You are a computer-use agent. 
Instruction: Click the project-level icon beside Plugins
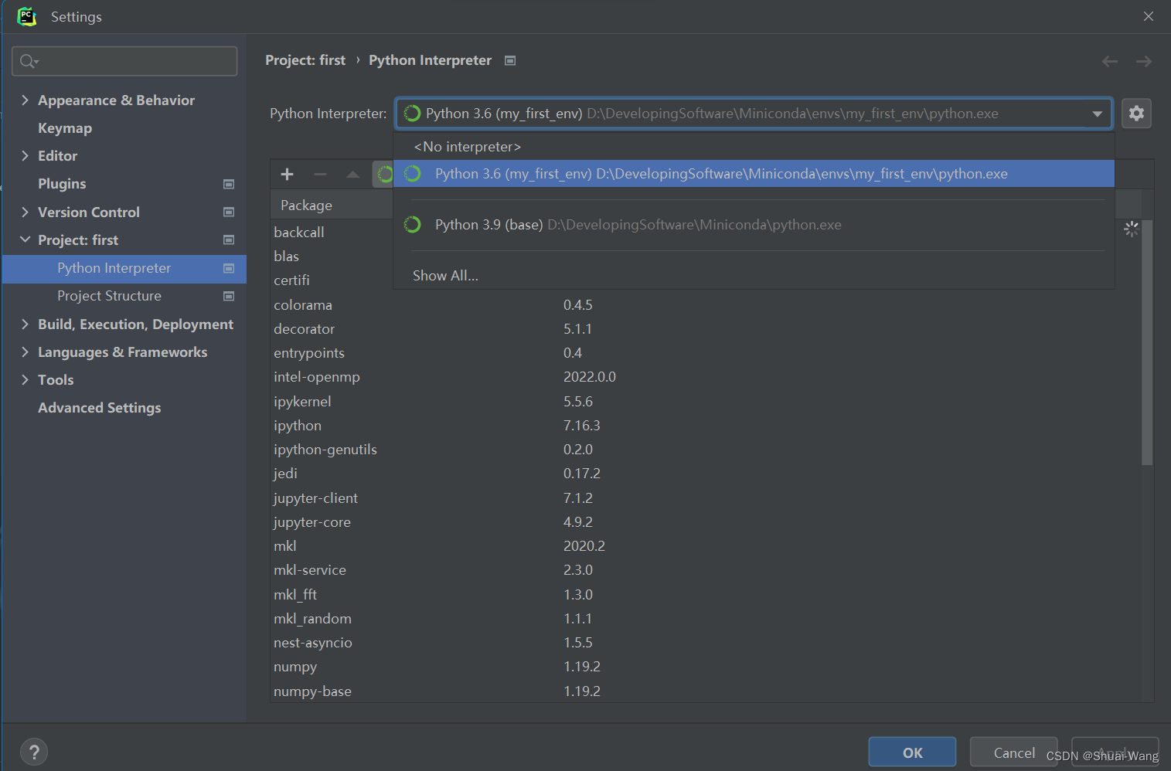(229, 184)
